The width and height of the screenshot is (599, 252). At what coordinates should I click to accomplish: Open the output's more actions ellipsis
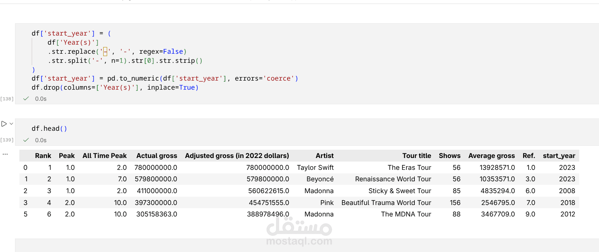(5, 154)
